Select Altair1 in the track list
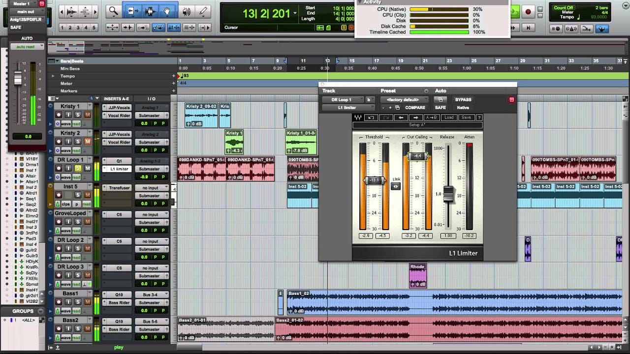630x354 pixels. pyautogui.click(x=31, y=181)
